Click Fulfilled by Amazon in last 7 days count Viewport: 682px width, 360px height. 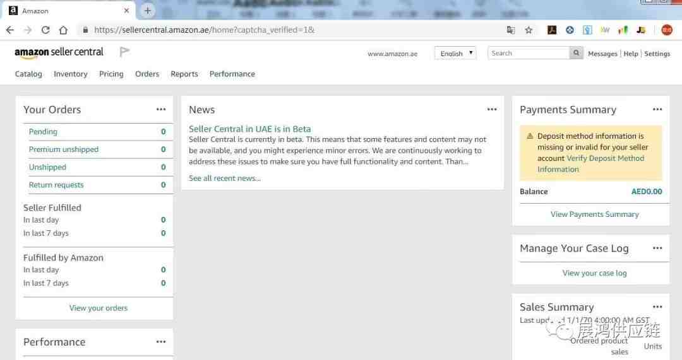tap(163, 283)
